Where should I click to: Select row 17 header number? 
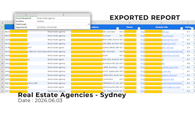click(2, 91)
